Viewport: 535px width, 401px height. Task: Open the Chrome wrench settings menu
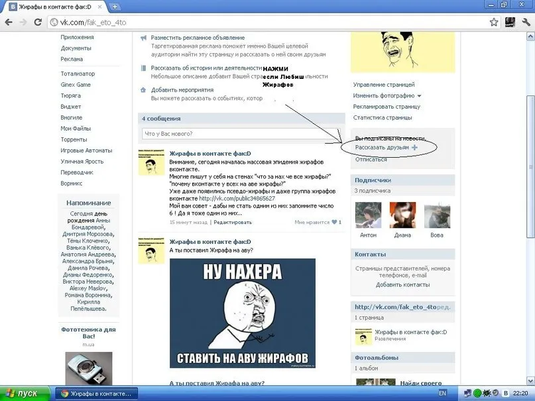pyautogui.click(x=526, y=23)
